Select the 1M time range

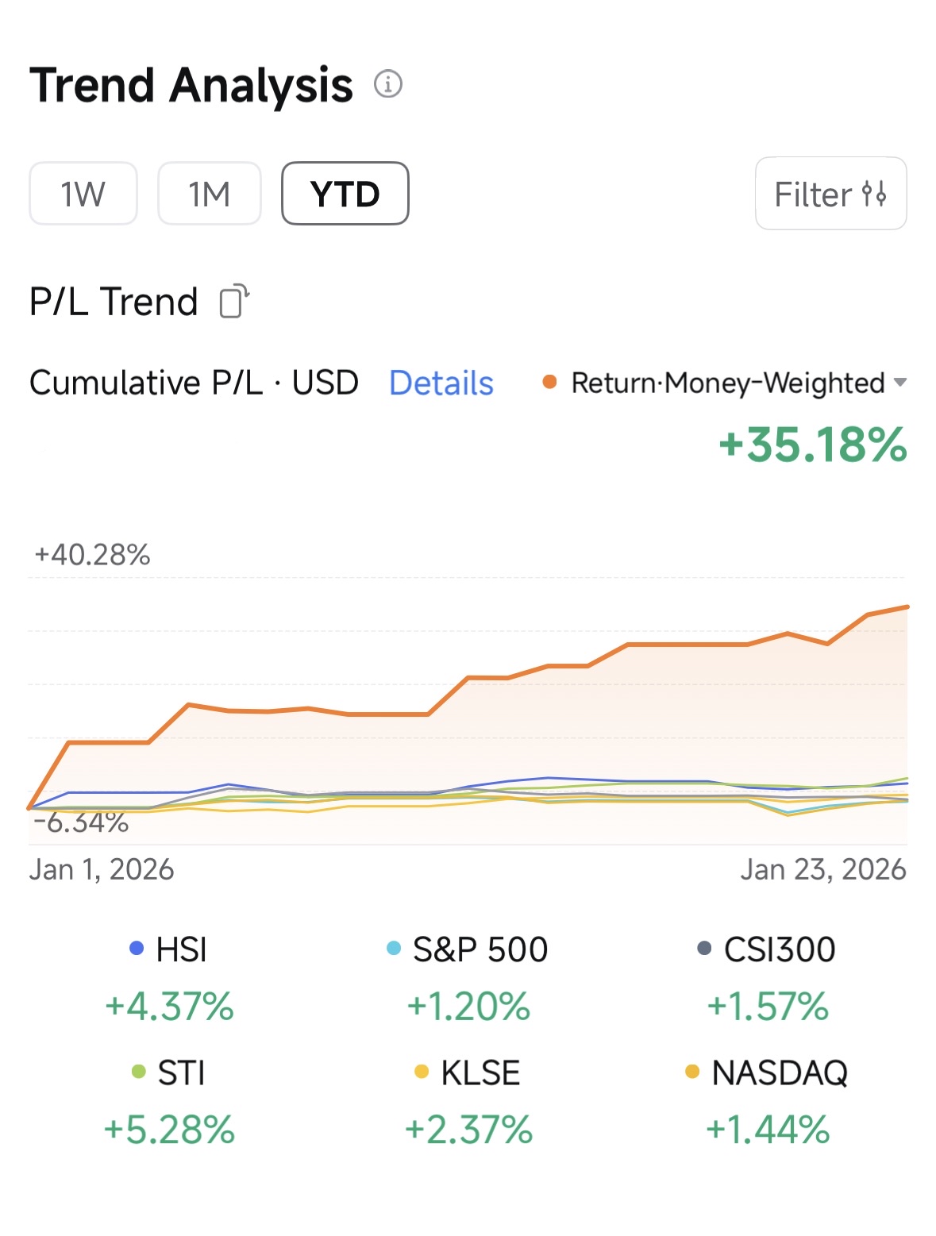click(x=210, y=194)
